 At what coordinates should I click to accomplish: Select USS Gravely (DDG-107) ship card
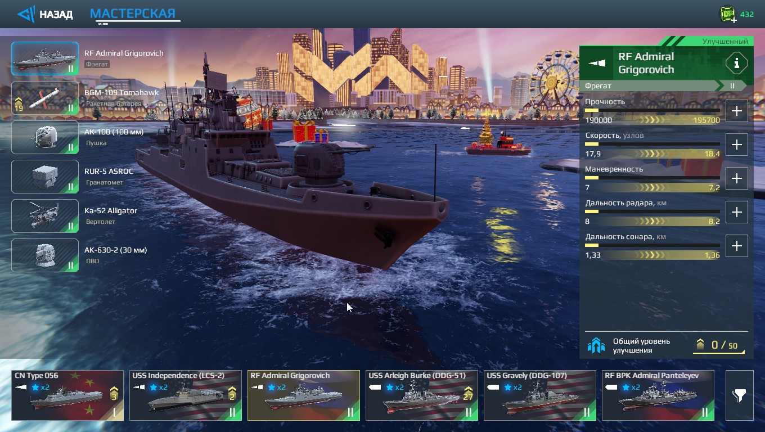click(x=540, y=395)
